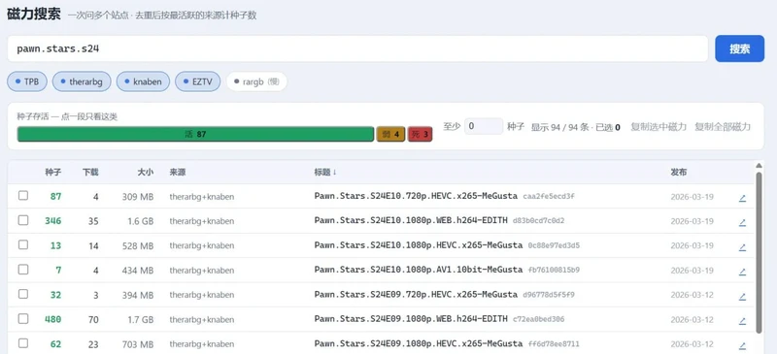
Task: Click 复制全部磁力 copy all magnets
Action: [x=723, y=127]
